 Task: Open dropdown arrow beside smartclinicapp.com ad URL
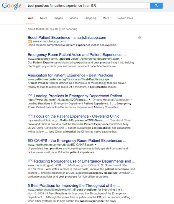coord(68,41)
